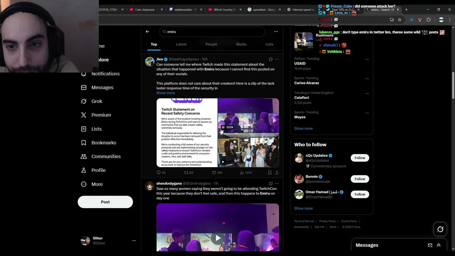Image resolution: width=455 pixels, height=256 pixels.
Task: Expand the Messages drawer
Action: click(439, 245)
